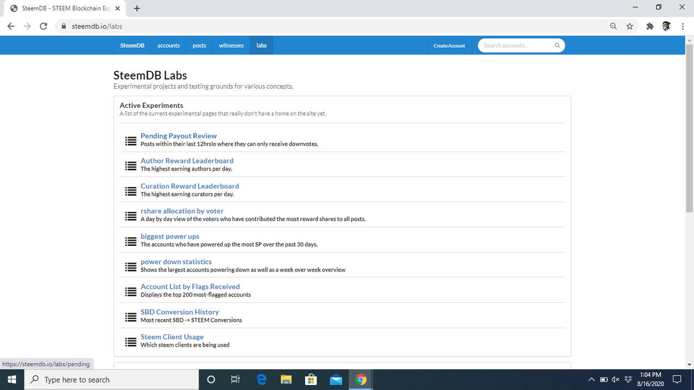Open File Explorer from taskbar
694x390 pixels.
pyautogui.click(x=286, y=380)
